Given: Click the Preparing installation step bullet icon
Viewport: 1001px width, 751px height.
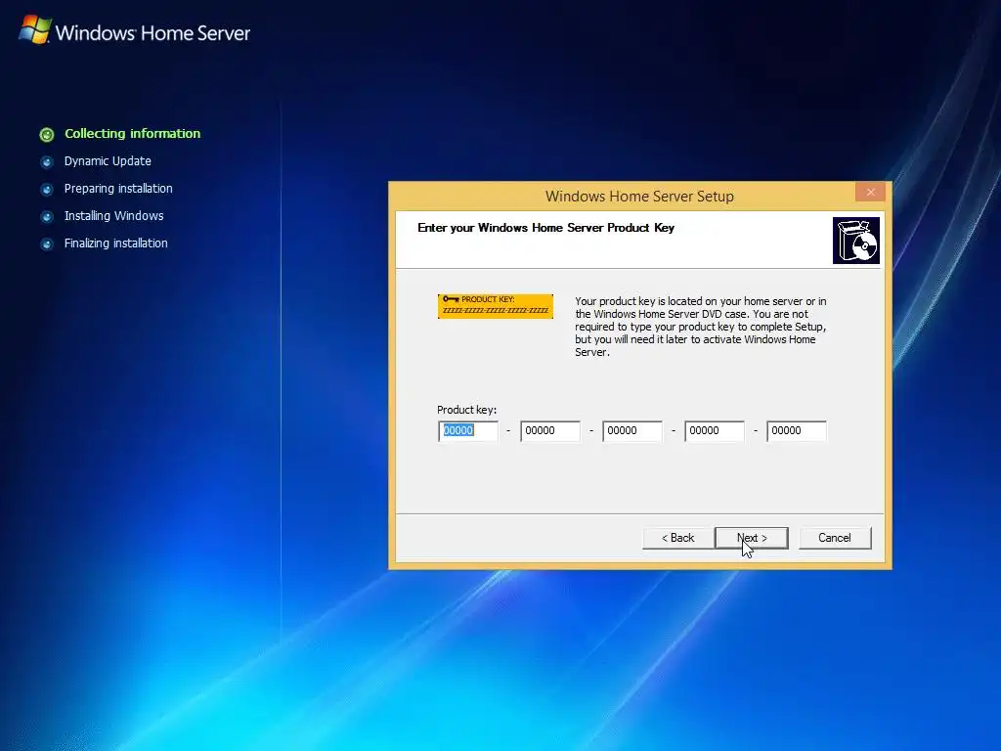Looking at the screenshot, I should (x=47, y=189).
